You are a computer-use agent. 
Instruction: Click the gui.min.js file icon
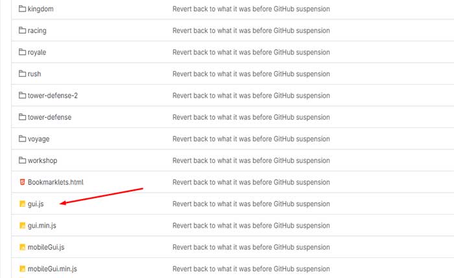click(22, 226)
